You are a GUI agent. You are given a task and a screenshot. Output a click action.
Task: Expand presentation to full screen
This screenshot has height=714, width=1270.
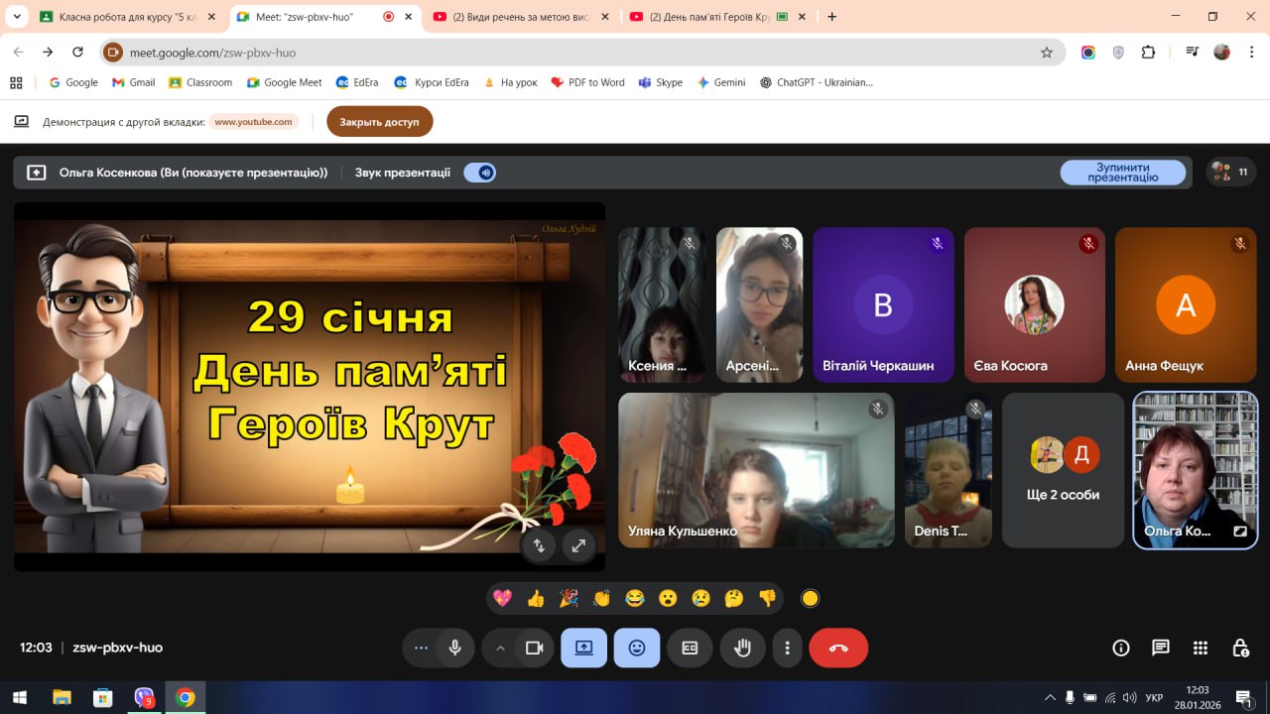click(x=577, y=544)
